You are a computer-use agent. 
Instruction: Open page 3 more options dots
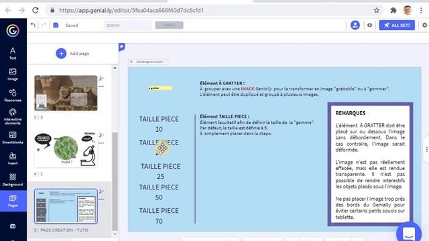click(101, 86)
